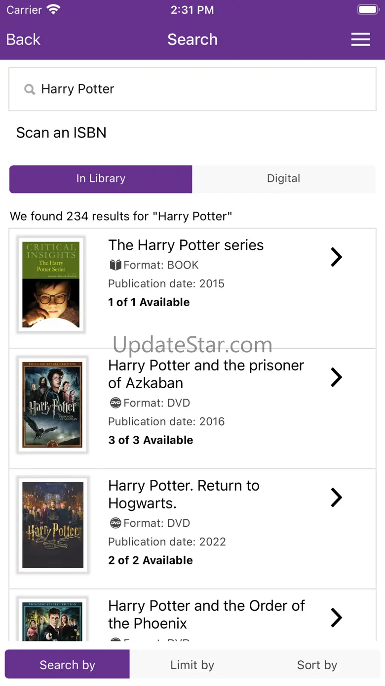385x686 pixels.
Task: Switch to Digital results
Action: [x=284, y=179]
